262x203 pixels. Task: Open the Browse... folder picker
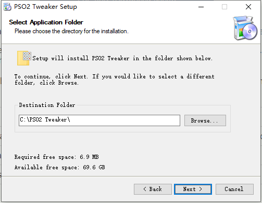pos(205,120)
